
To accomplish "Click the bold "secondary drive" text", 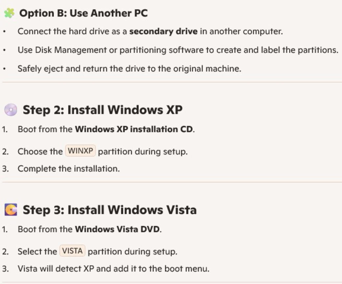I will [163, 32].
